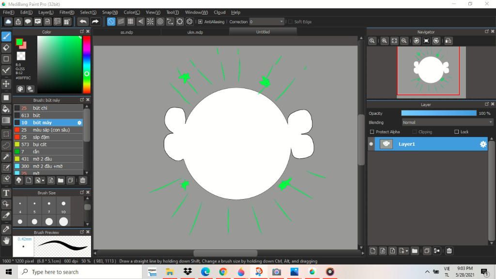Viewport: 496px width, 279px height.
Task: Click the canvas horizontal scrollbar
Action: click(x=225, y=253)
